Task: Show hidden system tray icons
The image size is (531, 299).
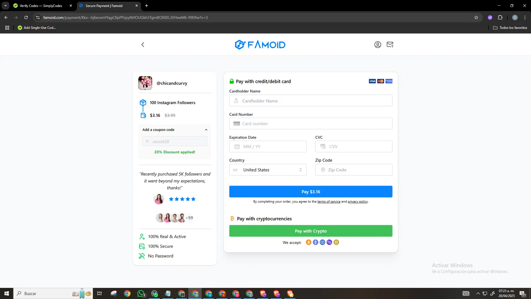Action: point(478,293)
